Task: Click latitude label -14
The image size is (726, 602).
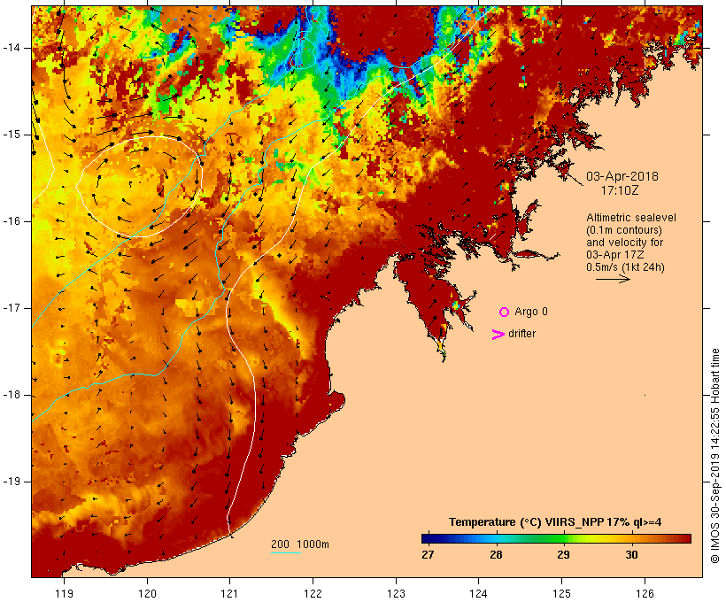Action: click(12, 48)
